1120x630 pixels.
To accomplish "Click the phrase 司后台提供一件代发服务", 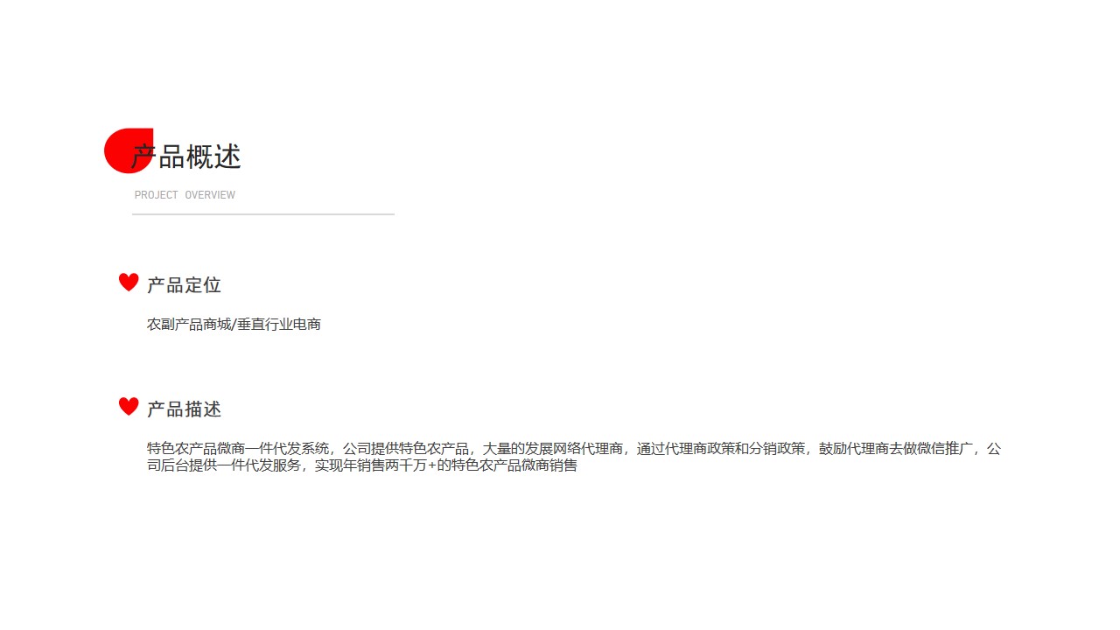I will click(x=224, y=465).
